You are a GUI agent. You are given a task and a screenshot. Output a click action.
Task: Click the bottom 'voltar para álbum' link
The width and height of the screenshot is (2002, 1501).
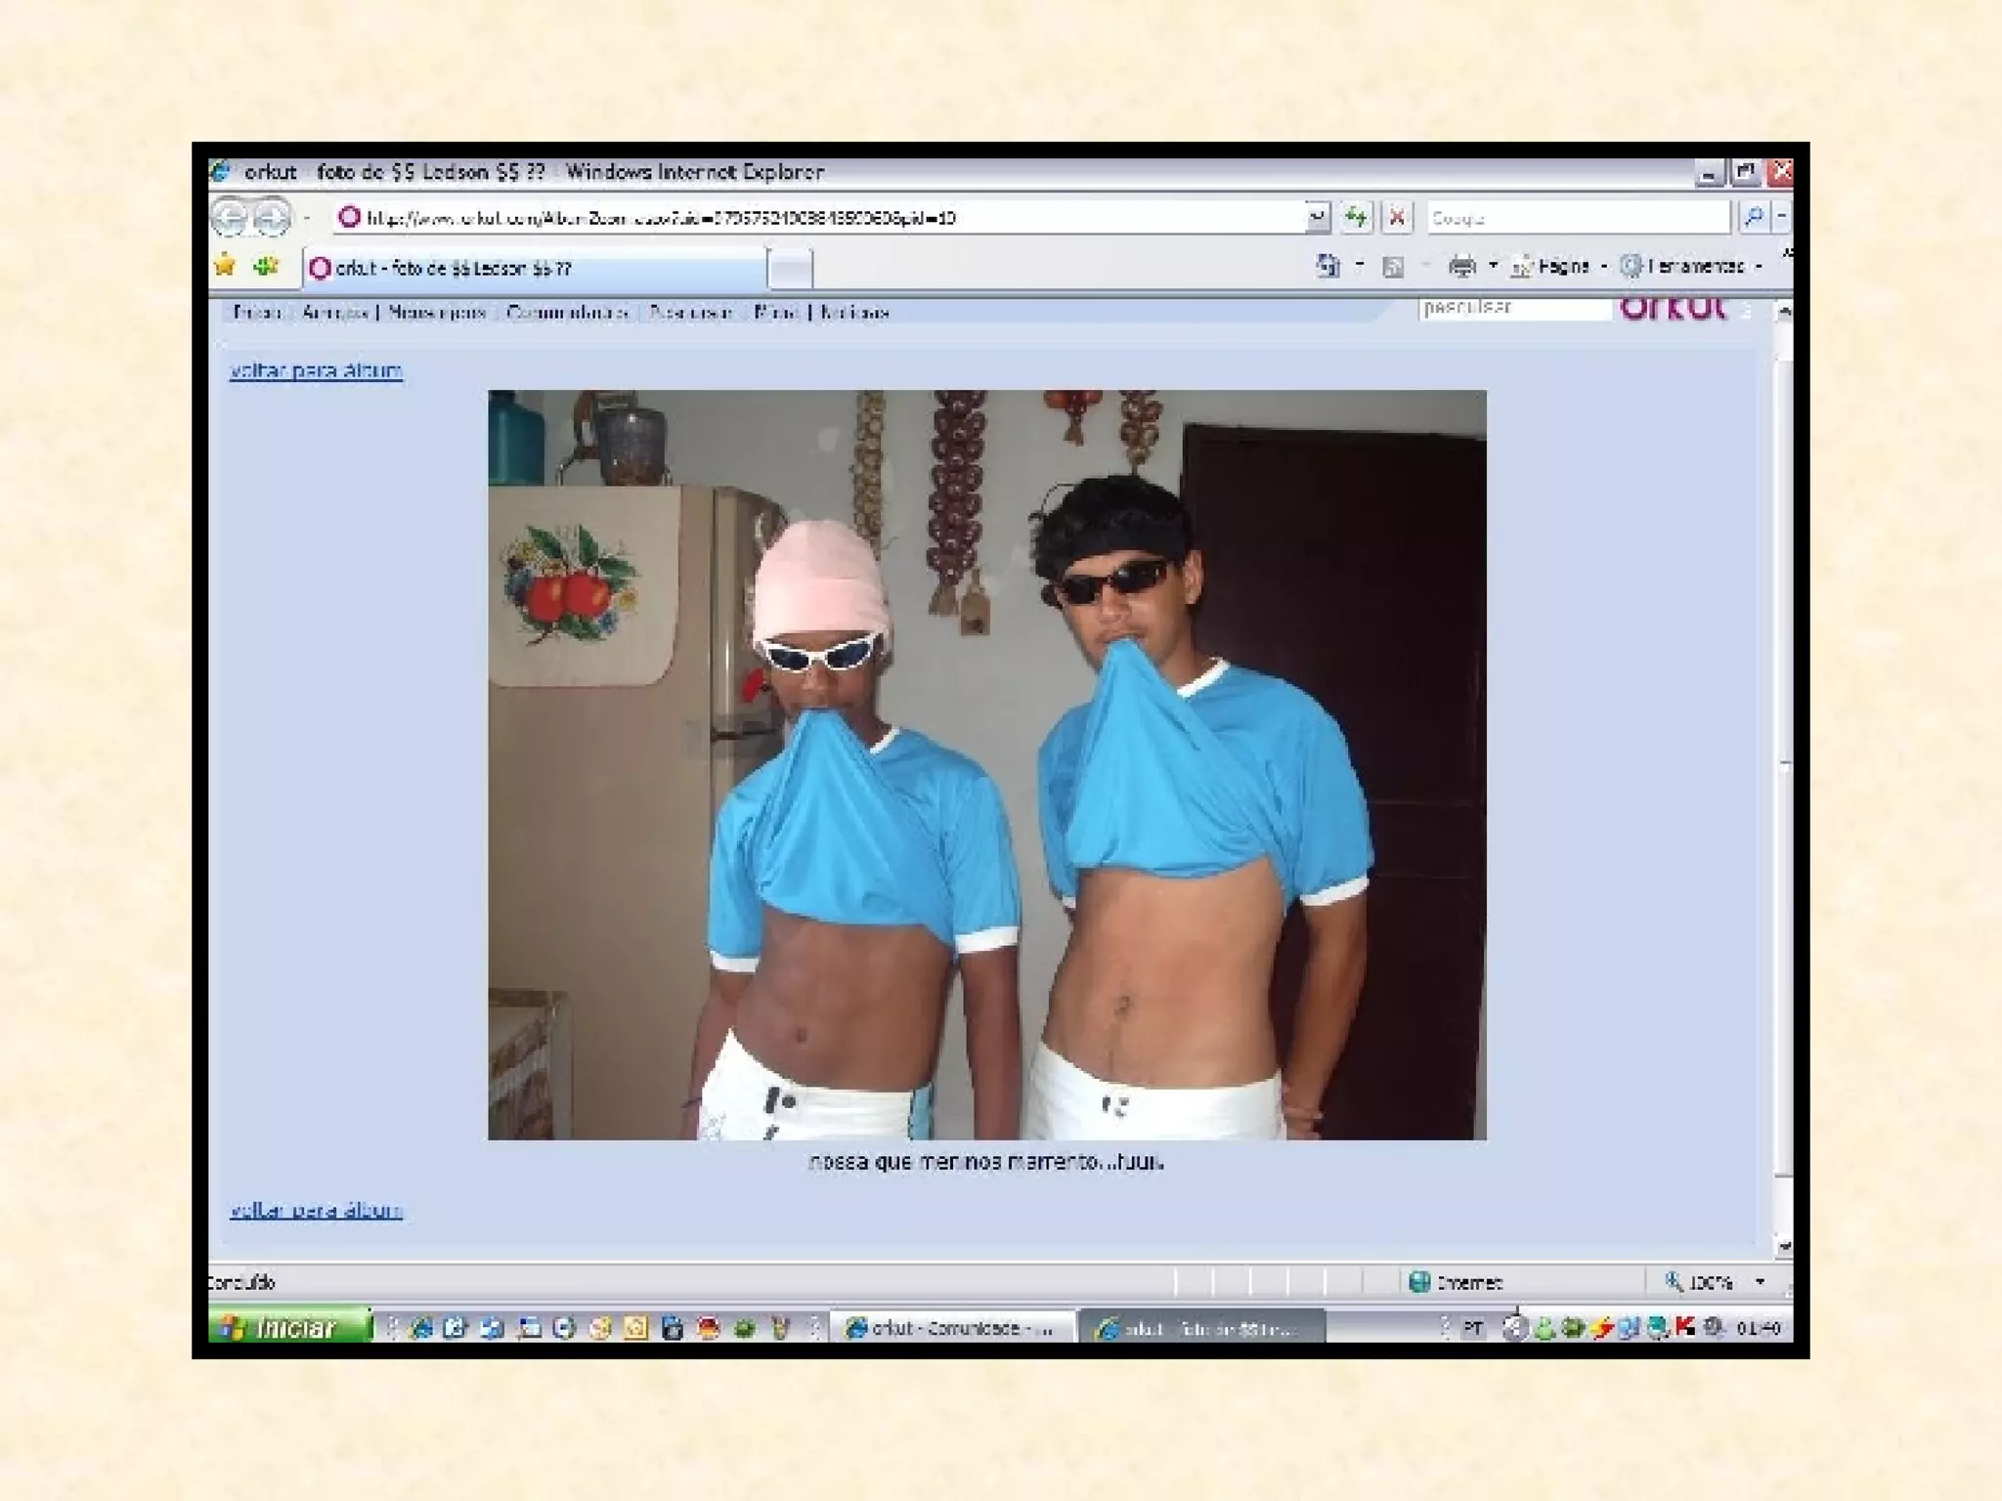316,1210
